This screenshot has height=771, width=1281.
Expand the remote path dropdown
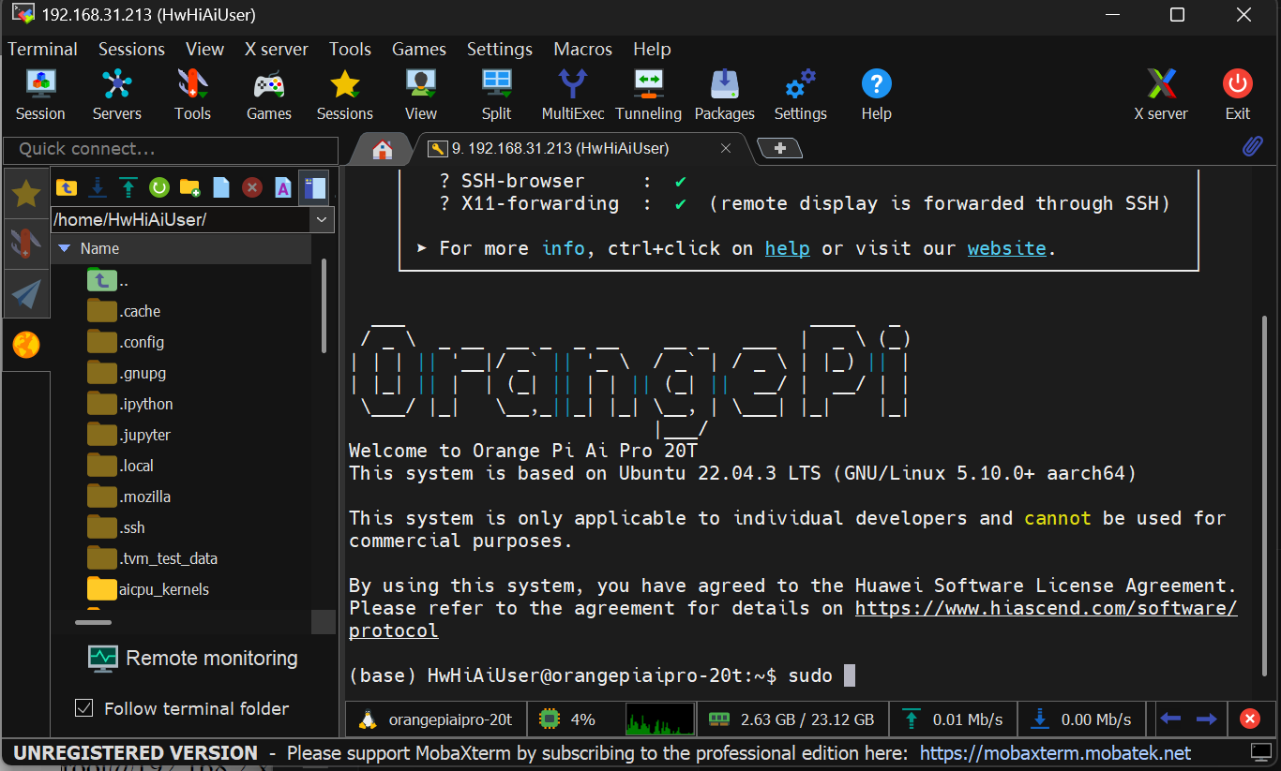pyautogui.click(x=323, y=219)
